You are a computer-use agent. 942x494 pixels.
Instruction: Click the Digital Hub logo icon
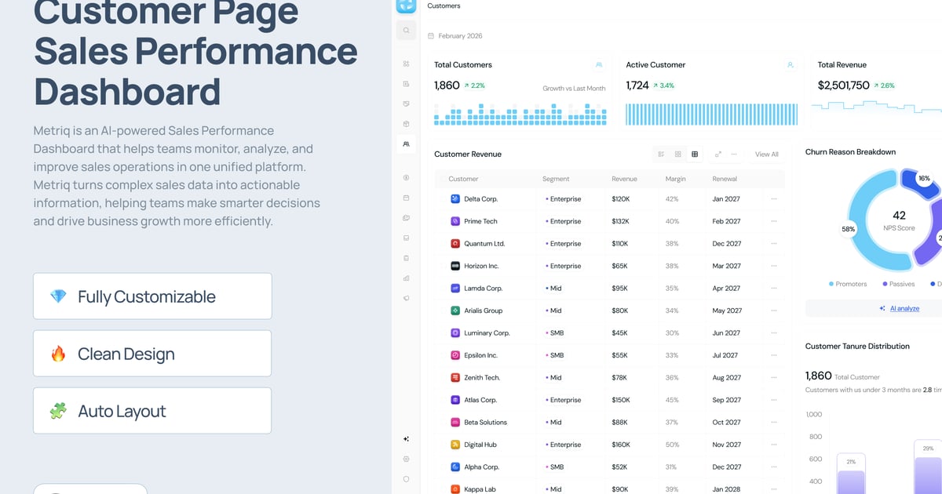[455, 445]
